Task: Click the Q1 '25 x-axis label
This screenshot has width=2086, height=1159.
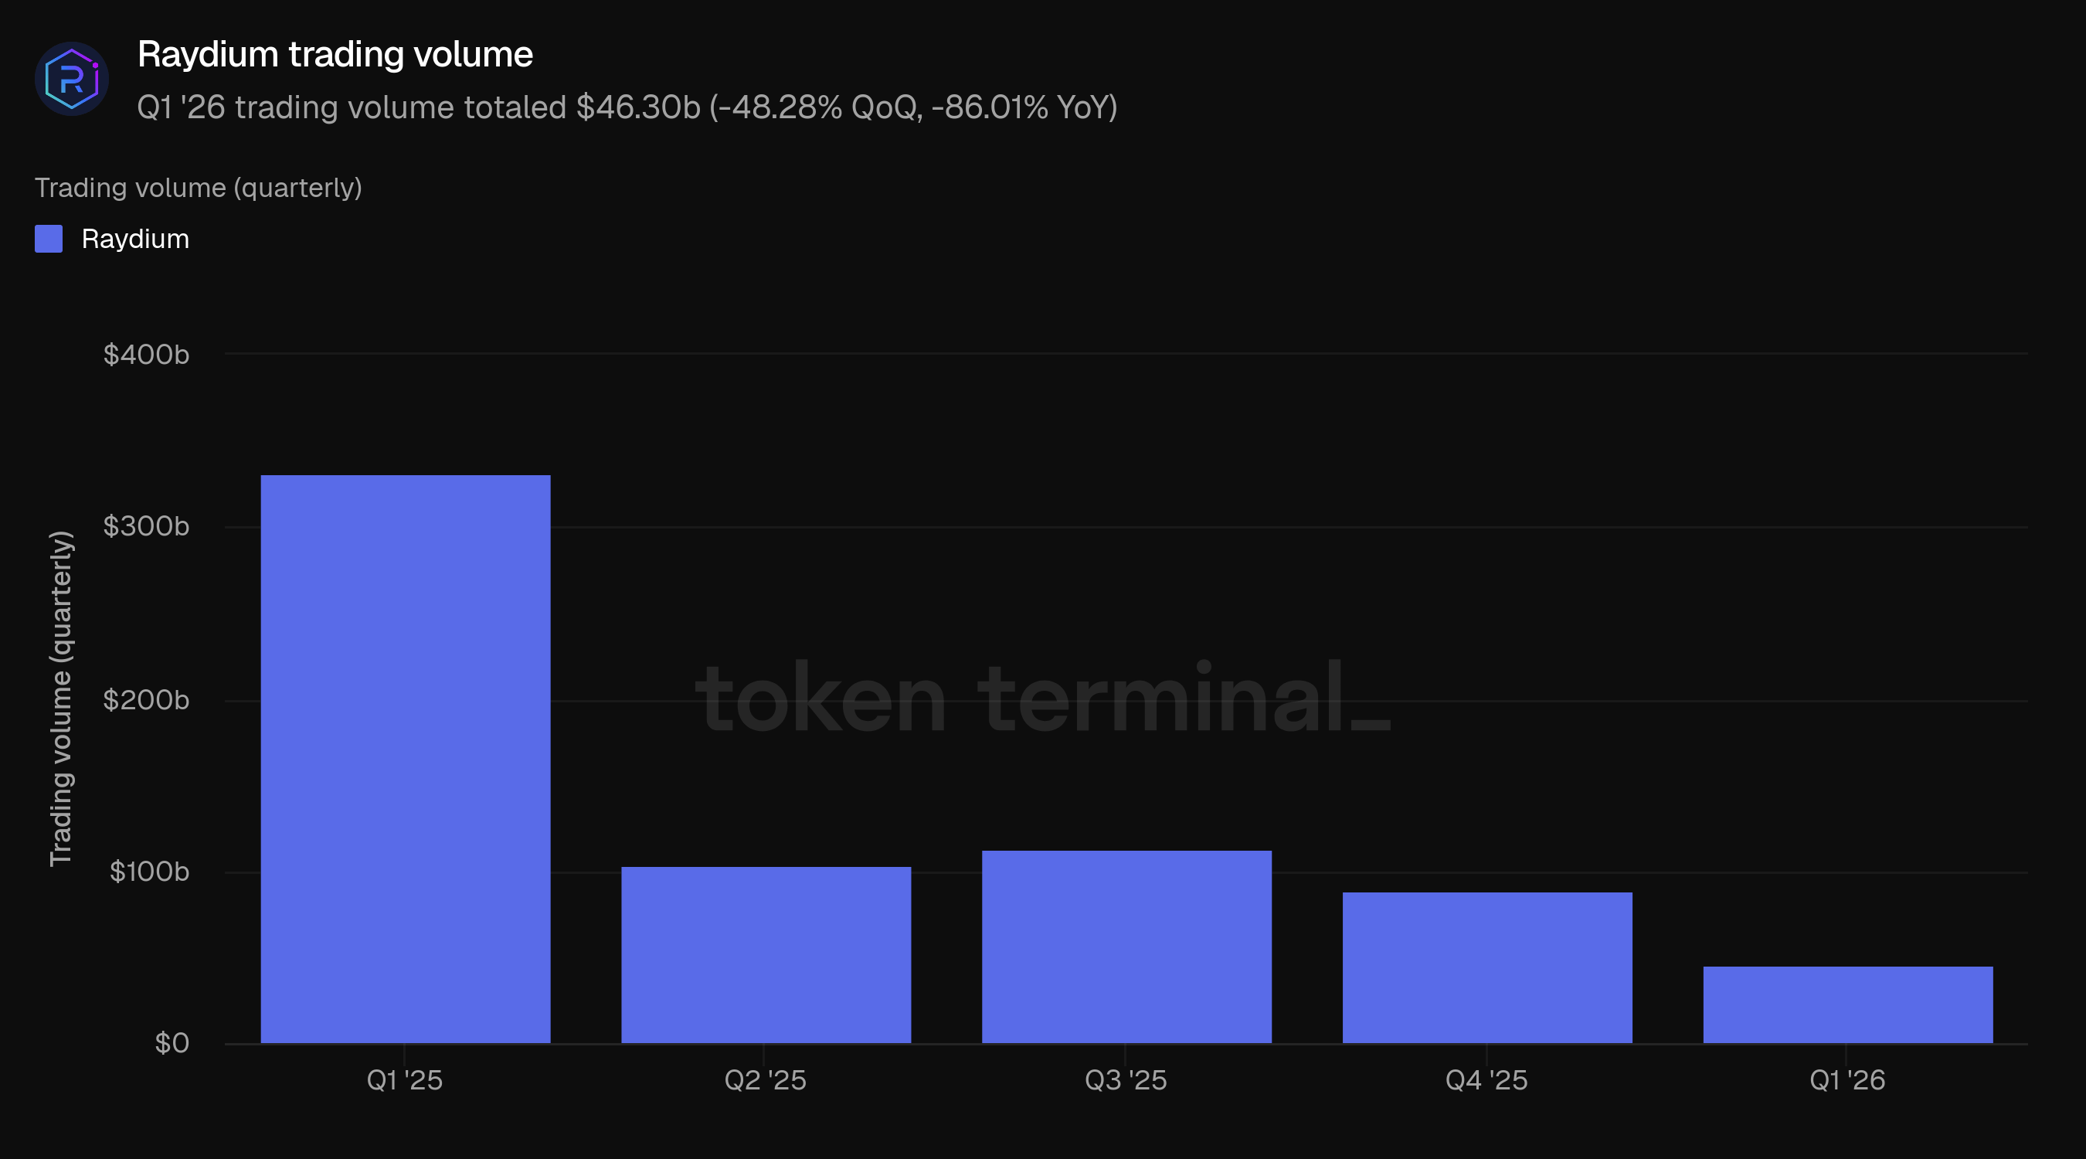Action: tap(404, 1079)
